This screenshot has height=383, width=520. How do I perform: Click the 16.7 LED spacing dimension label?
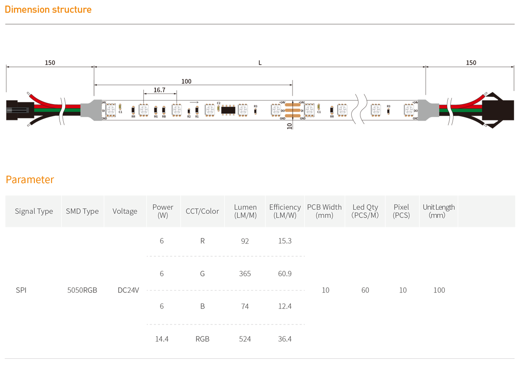(x=160, y=90)
